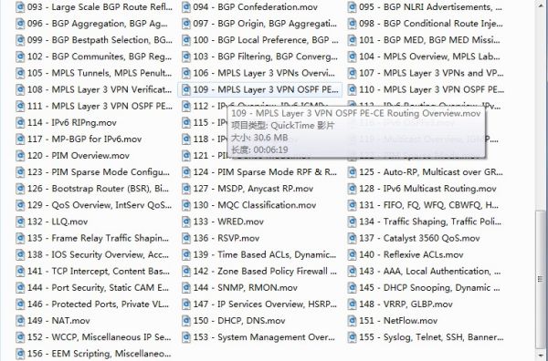
Task: Click the icon beside 094 - BGP Confederation.mov
Action: point(186,7)
